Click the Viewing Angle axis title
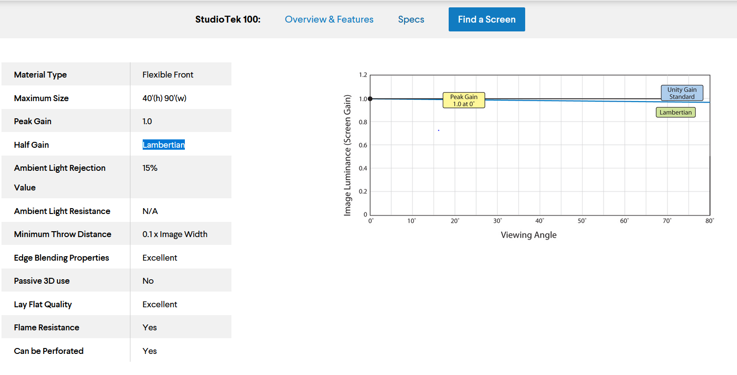737x375 pixels. 529,235
